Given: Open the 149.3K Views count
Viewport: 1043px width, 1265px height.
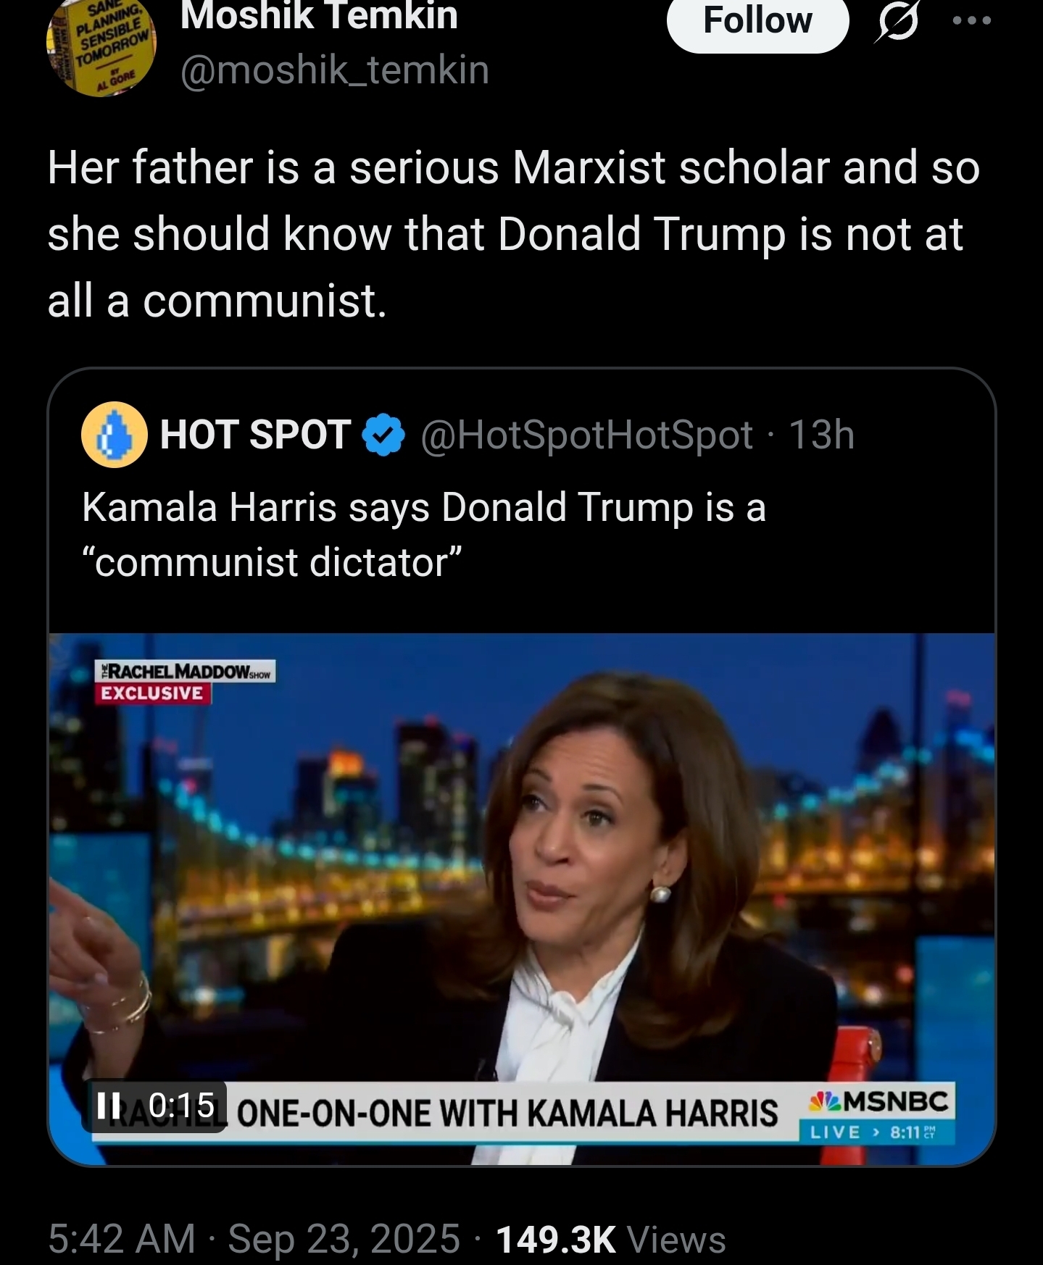Looking at the screenshot, I should coord(610,1238).
